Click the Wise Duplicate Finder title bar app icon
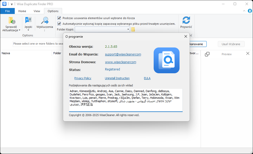The height and width of the screenshot is (154, 253). click(4, 4)
